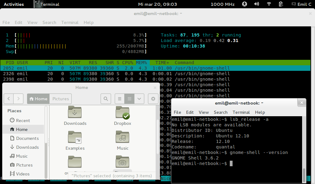Select htop process row PID 2398
The width and height of the screenshot is (315, 184).
pyautogui.click(x=155, y=79)
